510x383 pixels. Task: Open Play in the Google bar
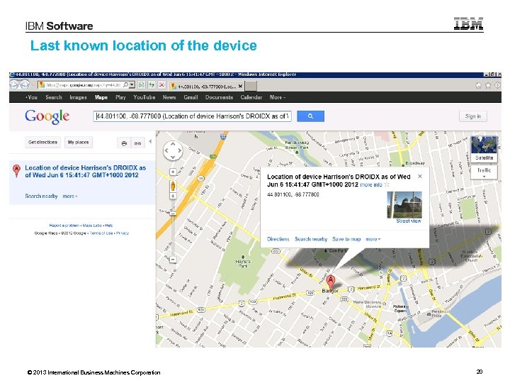click(120, 97)
